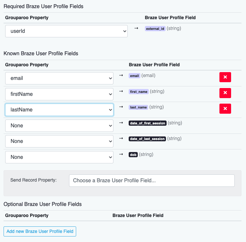Open the lastName property dropdown
The height and width of the screenshot is (242, 246).
[x=59, y=110]
